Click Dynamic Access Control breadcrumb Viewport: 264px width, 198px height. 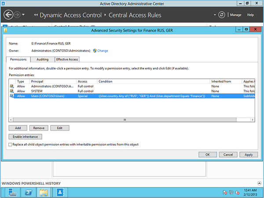pyautogui.click(x=70, y=15)
